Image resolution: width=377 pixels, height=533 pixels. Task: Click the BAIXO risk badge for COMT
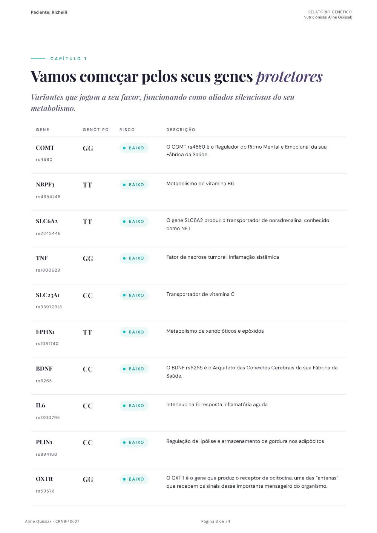[x=134, y=148]
